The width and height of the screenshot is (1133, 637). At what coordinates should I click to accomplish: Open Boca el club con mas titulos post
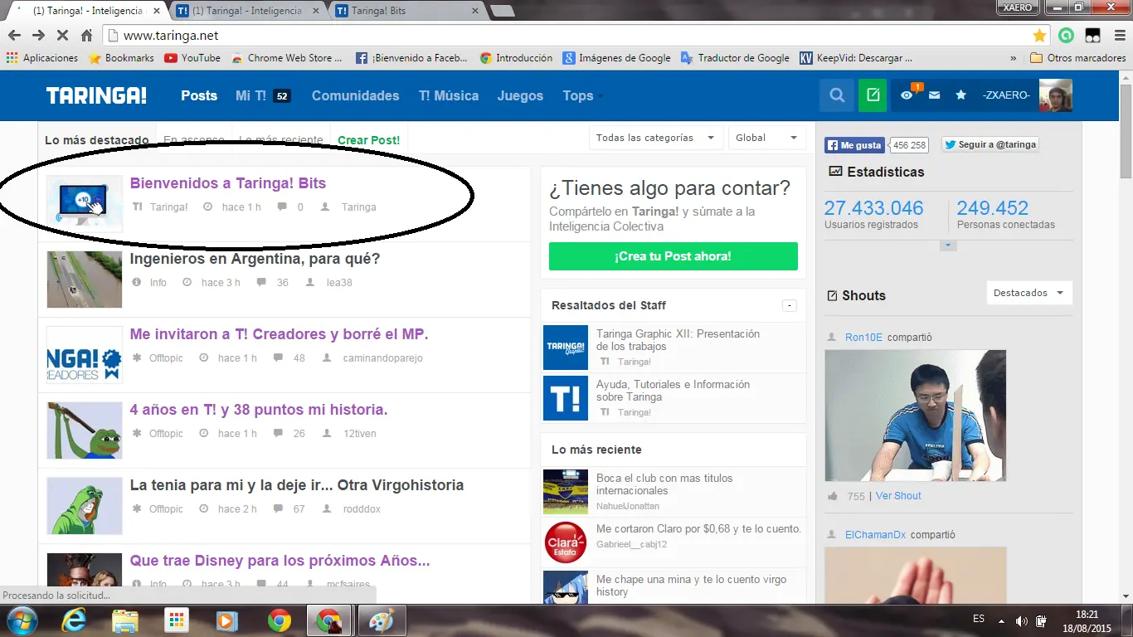tap(664, 484)
